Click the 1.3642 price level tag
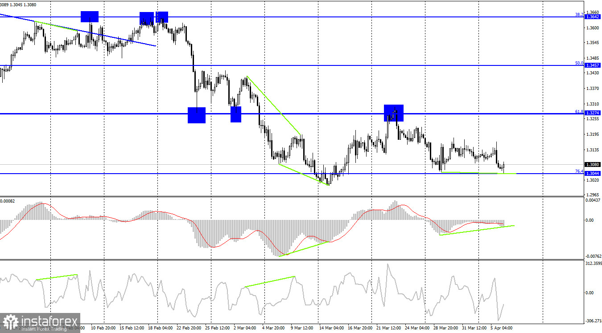The image size is (602, 333). pyautogui.click(x=593, y=17)
